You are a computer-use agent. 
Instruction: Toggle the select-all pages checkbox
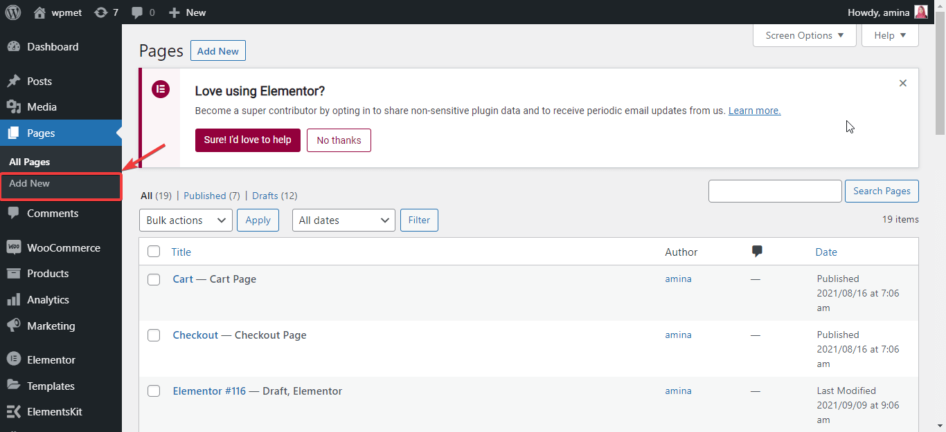(154, 252)
